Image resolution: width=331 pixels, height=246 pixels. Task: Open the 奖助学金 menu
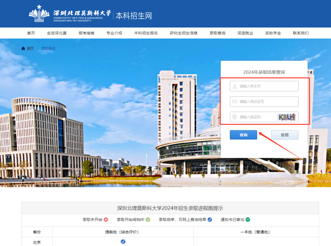click(273, 33)
